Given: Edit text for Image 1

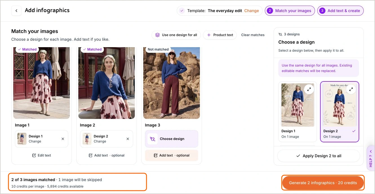Looking at the screenshot, I should [41, 155].
